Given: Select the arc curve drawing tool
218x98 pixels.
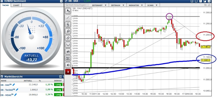Looking at the screenshot, I should pyautogui.click(x=68, y=45).
